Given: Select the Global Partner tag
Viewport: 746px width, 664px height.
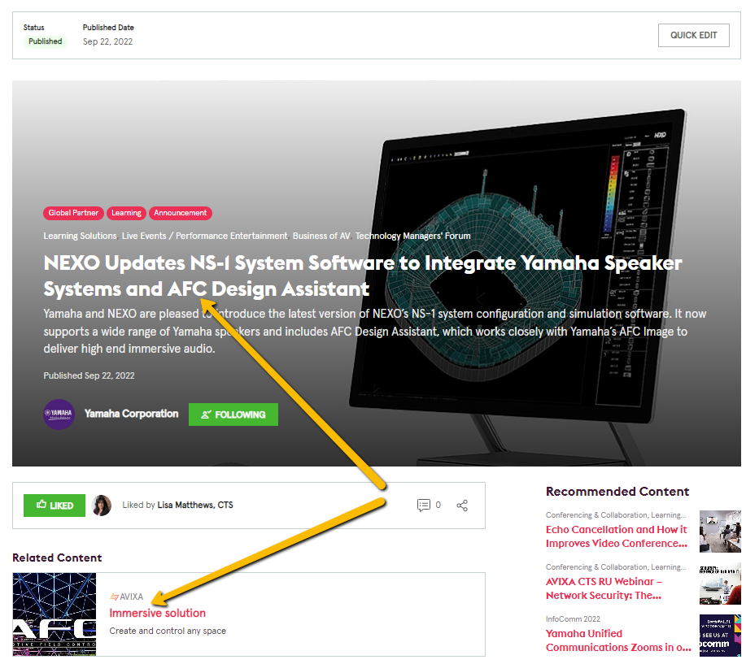Looking at the screenshot, I should [x=73, y=213].
